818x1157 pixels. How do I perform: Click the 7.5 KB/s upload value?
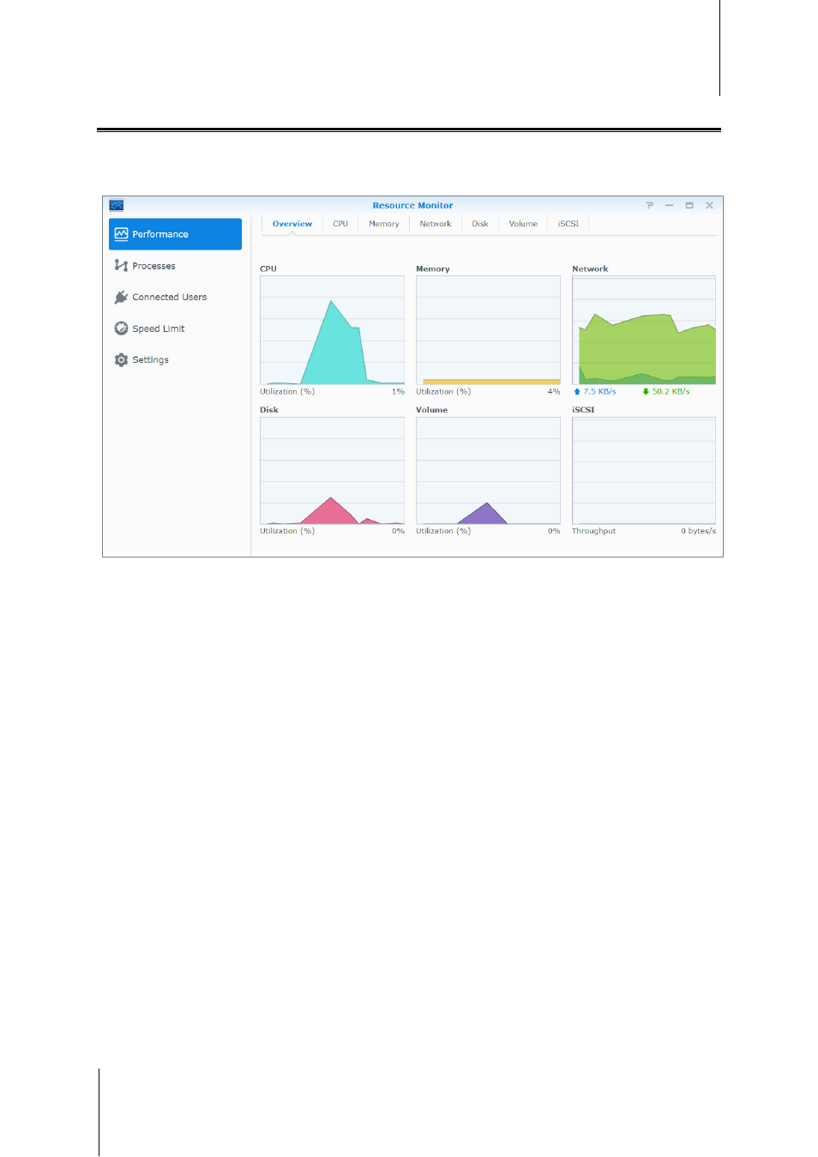[599, 391]
